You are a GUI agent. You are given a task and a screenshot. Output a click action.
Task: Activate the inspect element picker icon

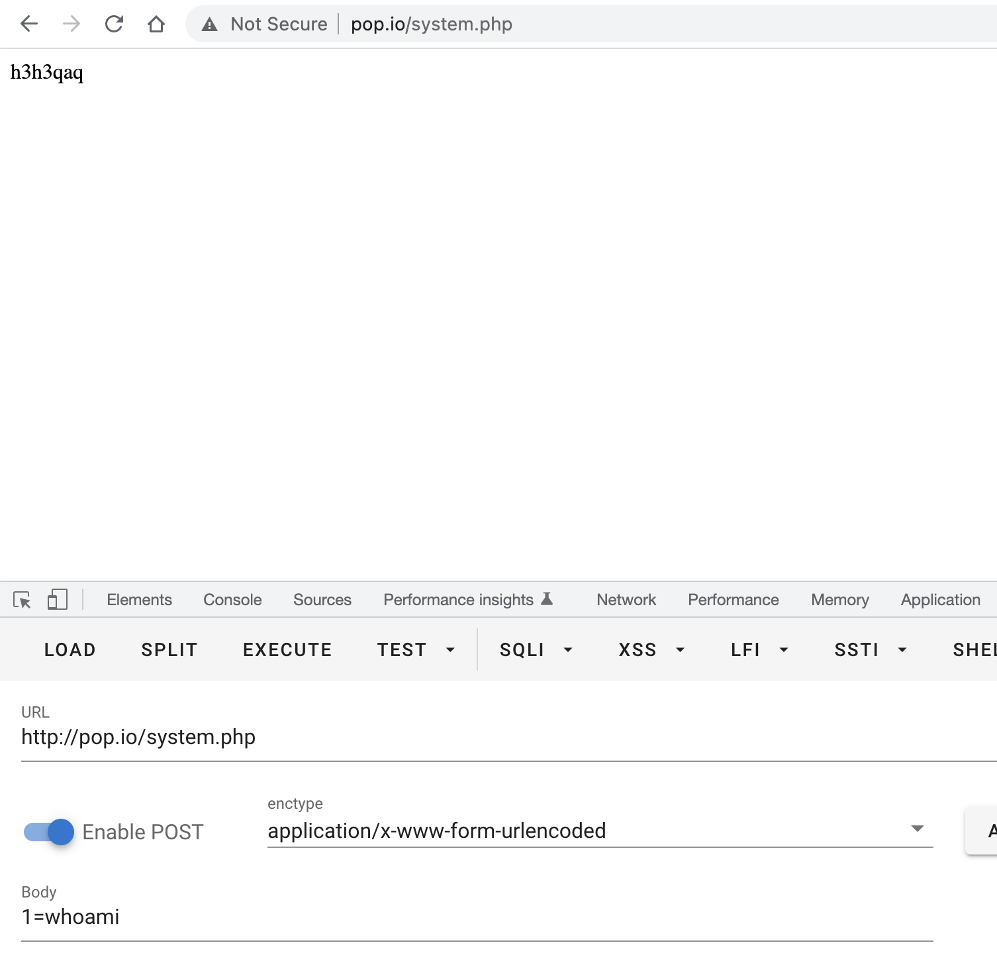point(22,600)
